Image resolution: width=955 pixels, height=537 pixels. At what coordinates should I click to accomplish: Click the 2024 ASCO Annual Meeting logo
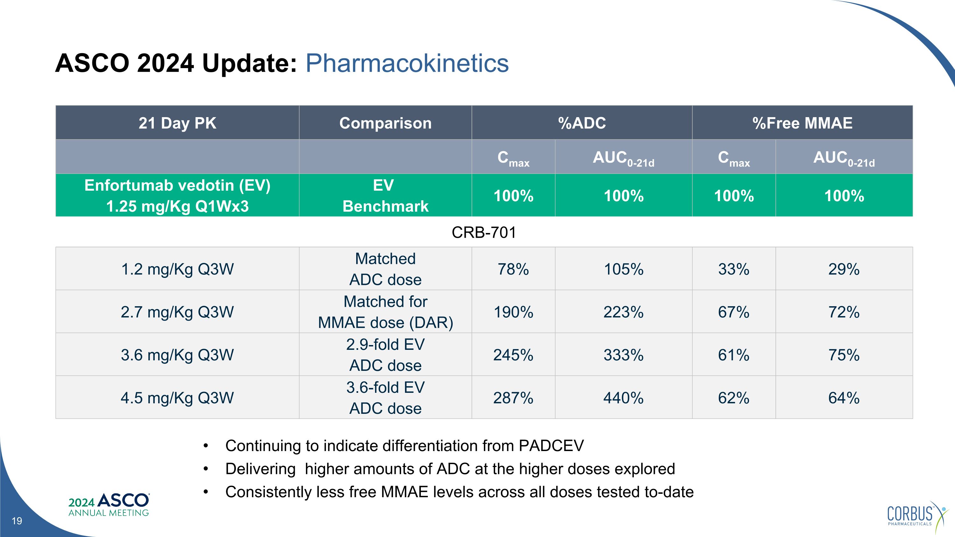109,505
